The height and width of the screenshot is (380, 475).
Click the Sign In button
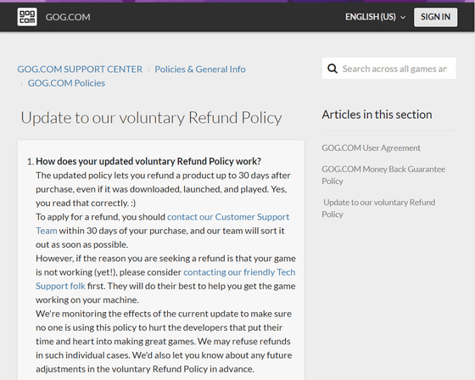(435, 17)
